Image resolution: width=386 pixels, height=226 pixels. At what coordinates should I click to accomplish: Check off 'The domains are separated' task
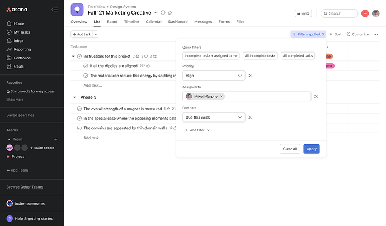pos(79,128)
